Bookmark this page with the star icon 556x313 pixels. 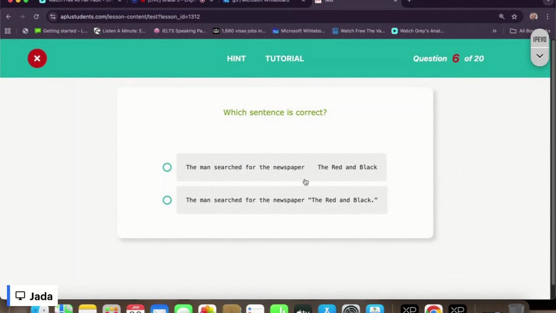click(x=514, y=17)
